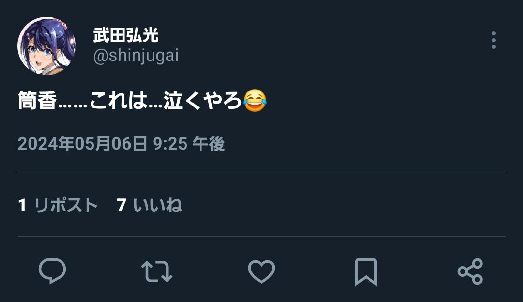Click the @shinjugai handle

coord(136,56)
